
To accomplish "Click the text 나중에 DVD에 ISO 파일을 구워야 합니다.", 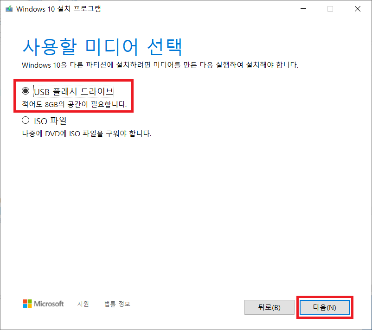I will [x=87, y=133].
